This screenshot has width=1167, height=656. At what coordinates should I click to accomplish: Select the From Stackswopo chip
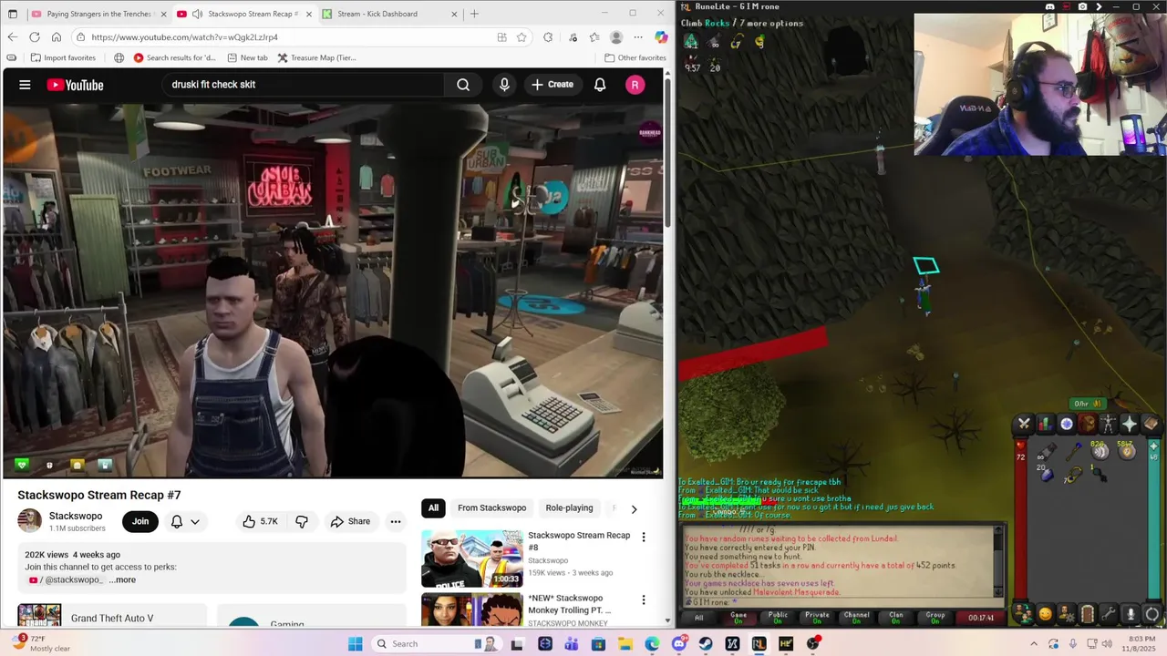click(491, 507)
